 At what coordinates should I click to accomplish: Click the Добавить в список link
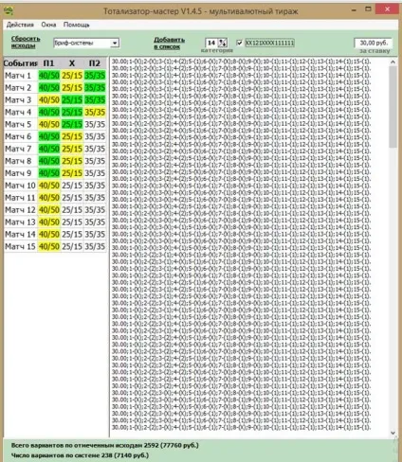coord(169,44)
